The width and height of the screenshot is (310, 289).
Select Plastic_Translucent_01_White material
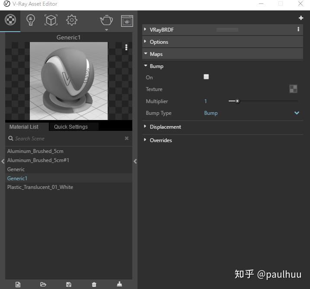pos(69,187)
